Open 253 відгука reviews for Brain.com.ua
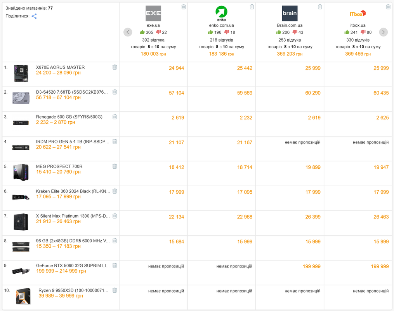 pos(290,40)
